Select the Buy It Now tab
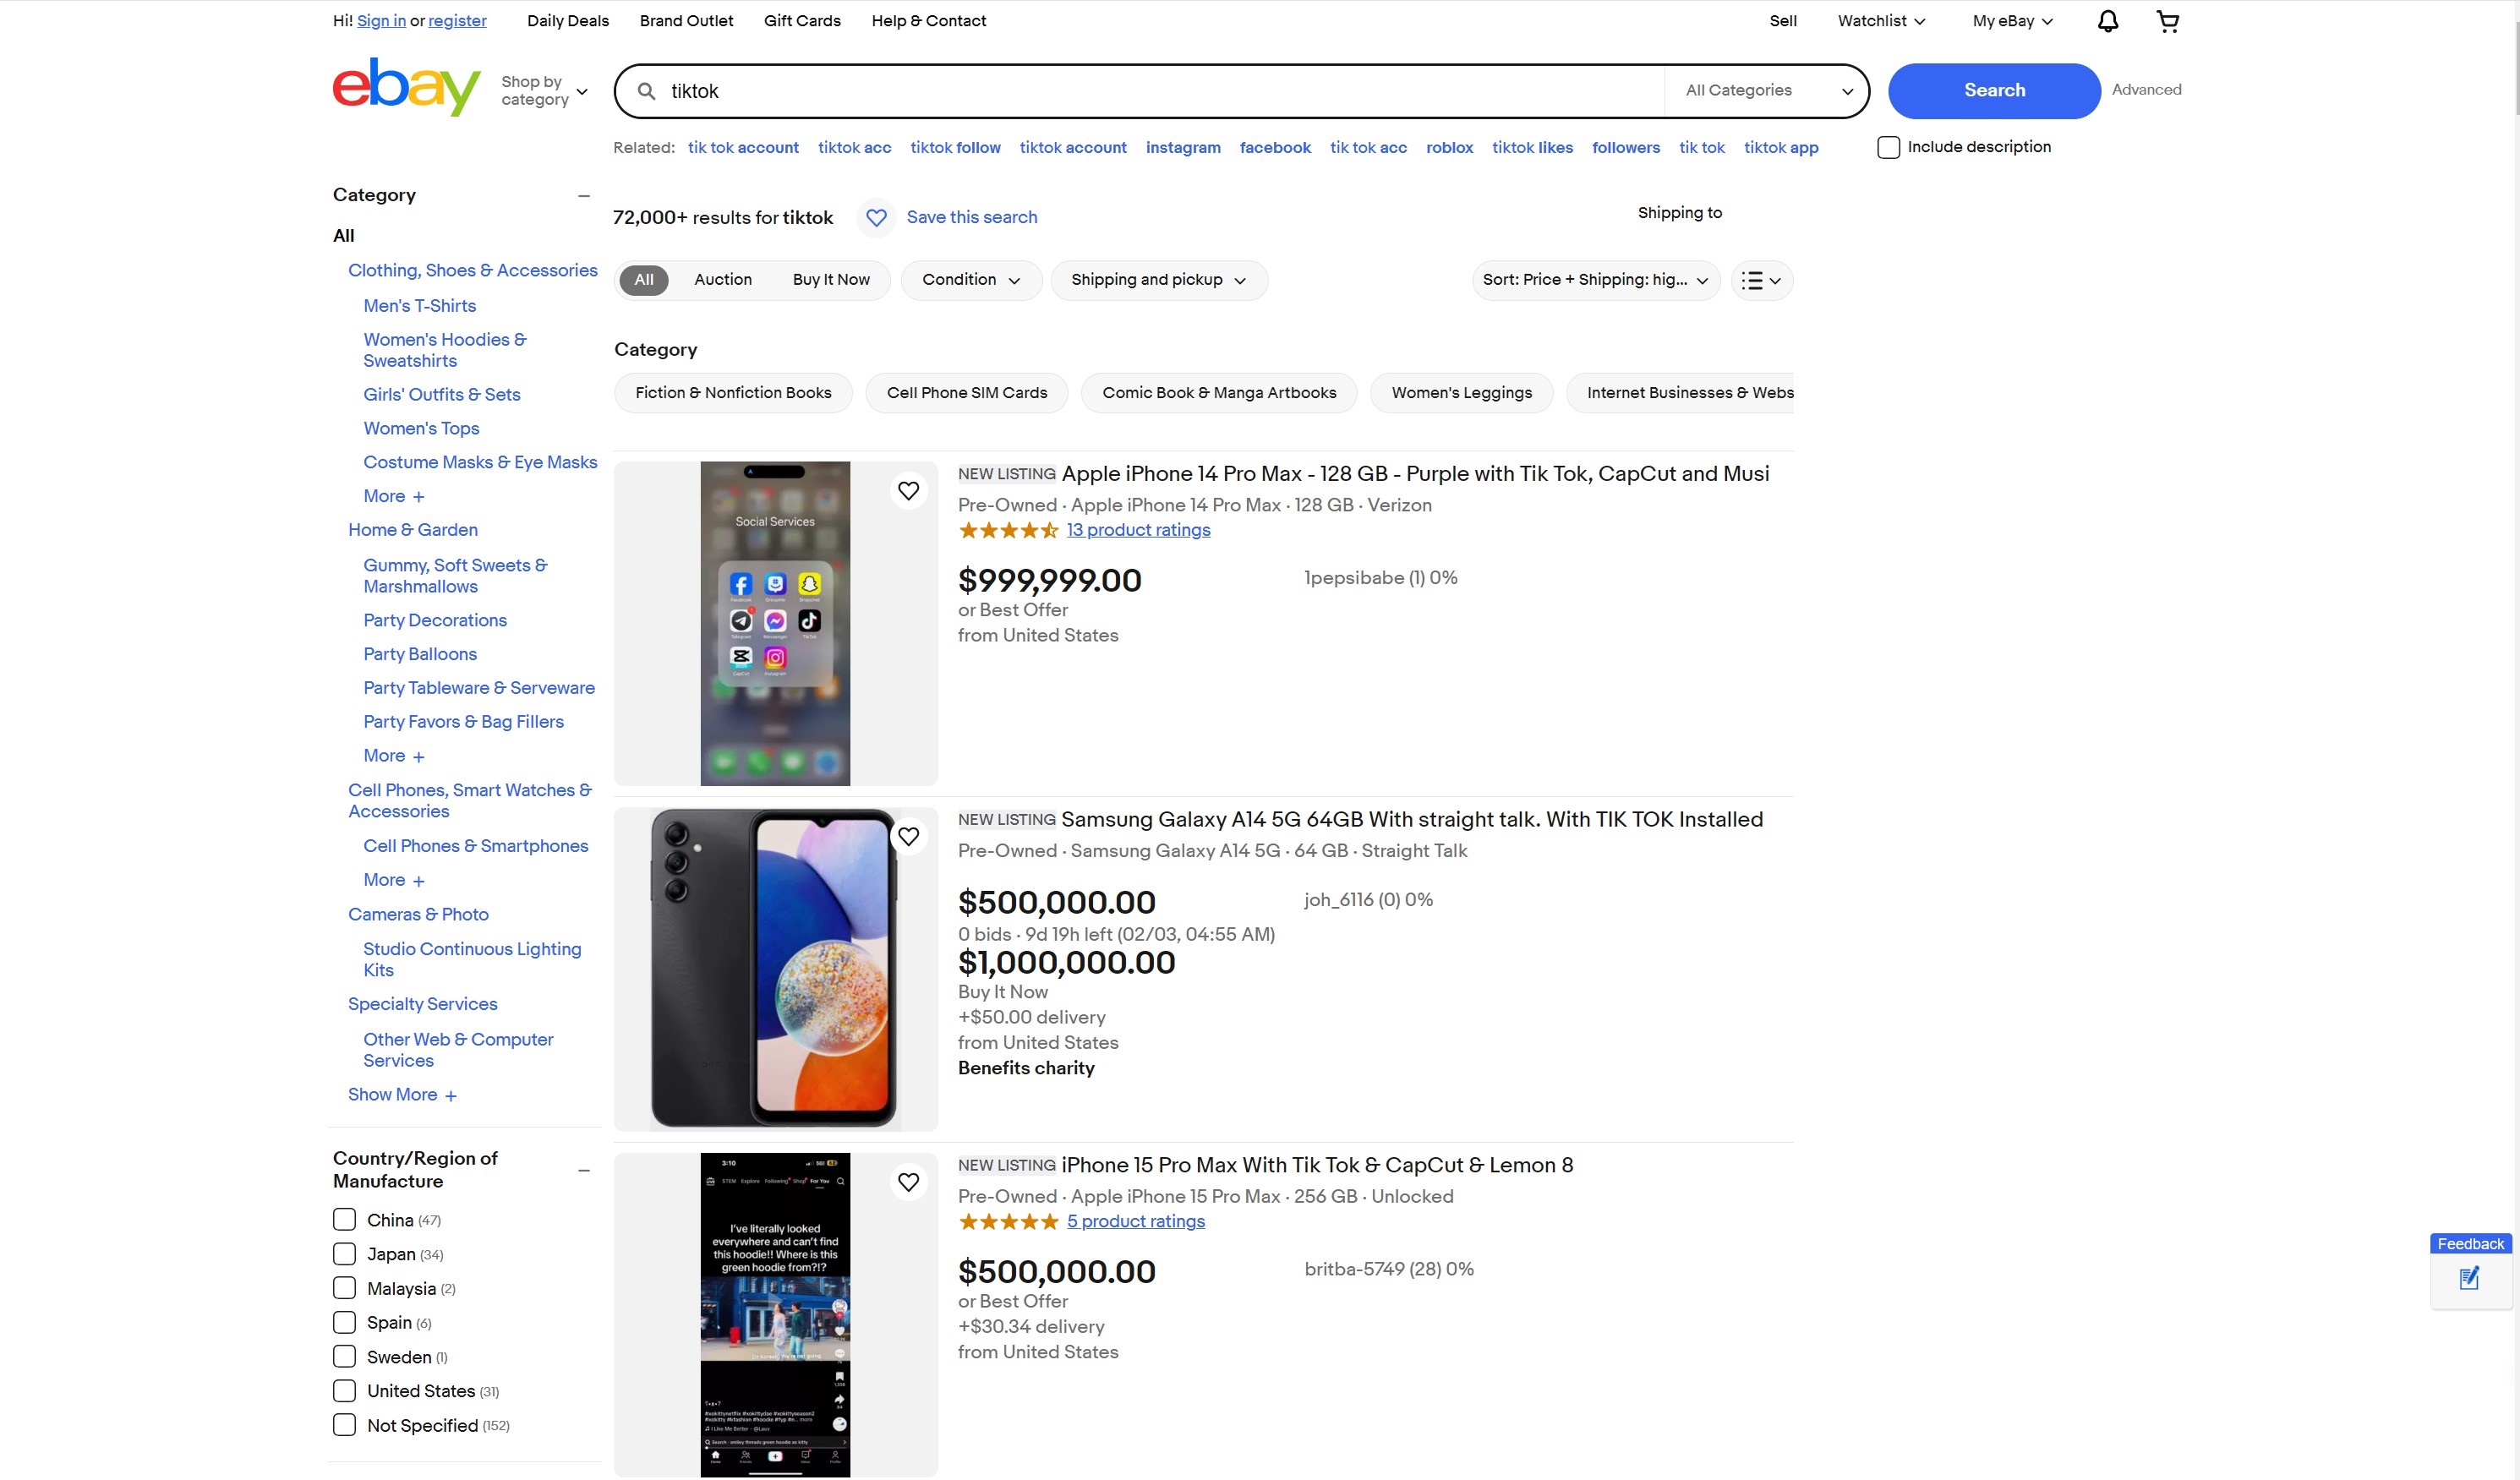 830,280
